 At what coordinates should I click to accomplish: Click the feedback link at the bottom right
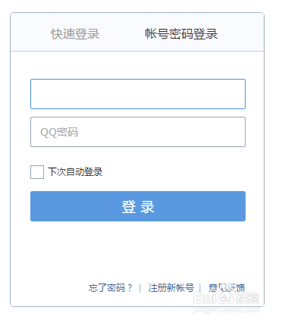(227, 288)
